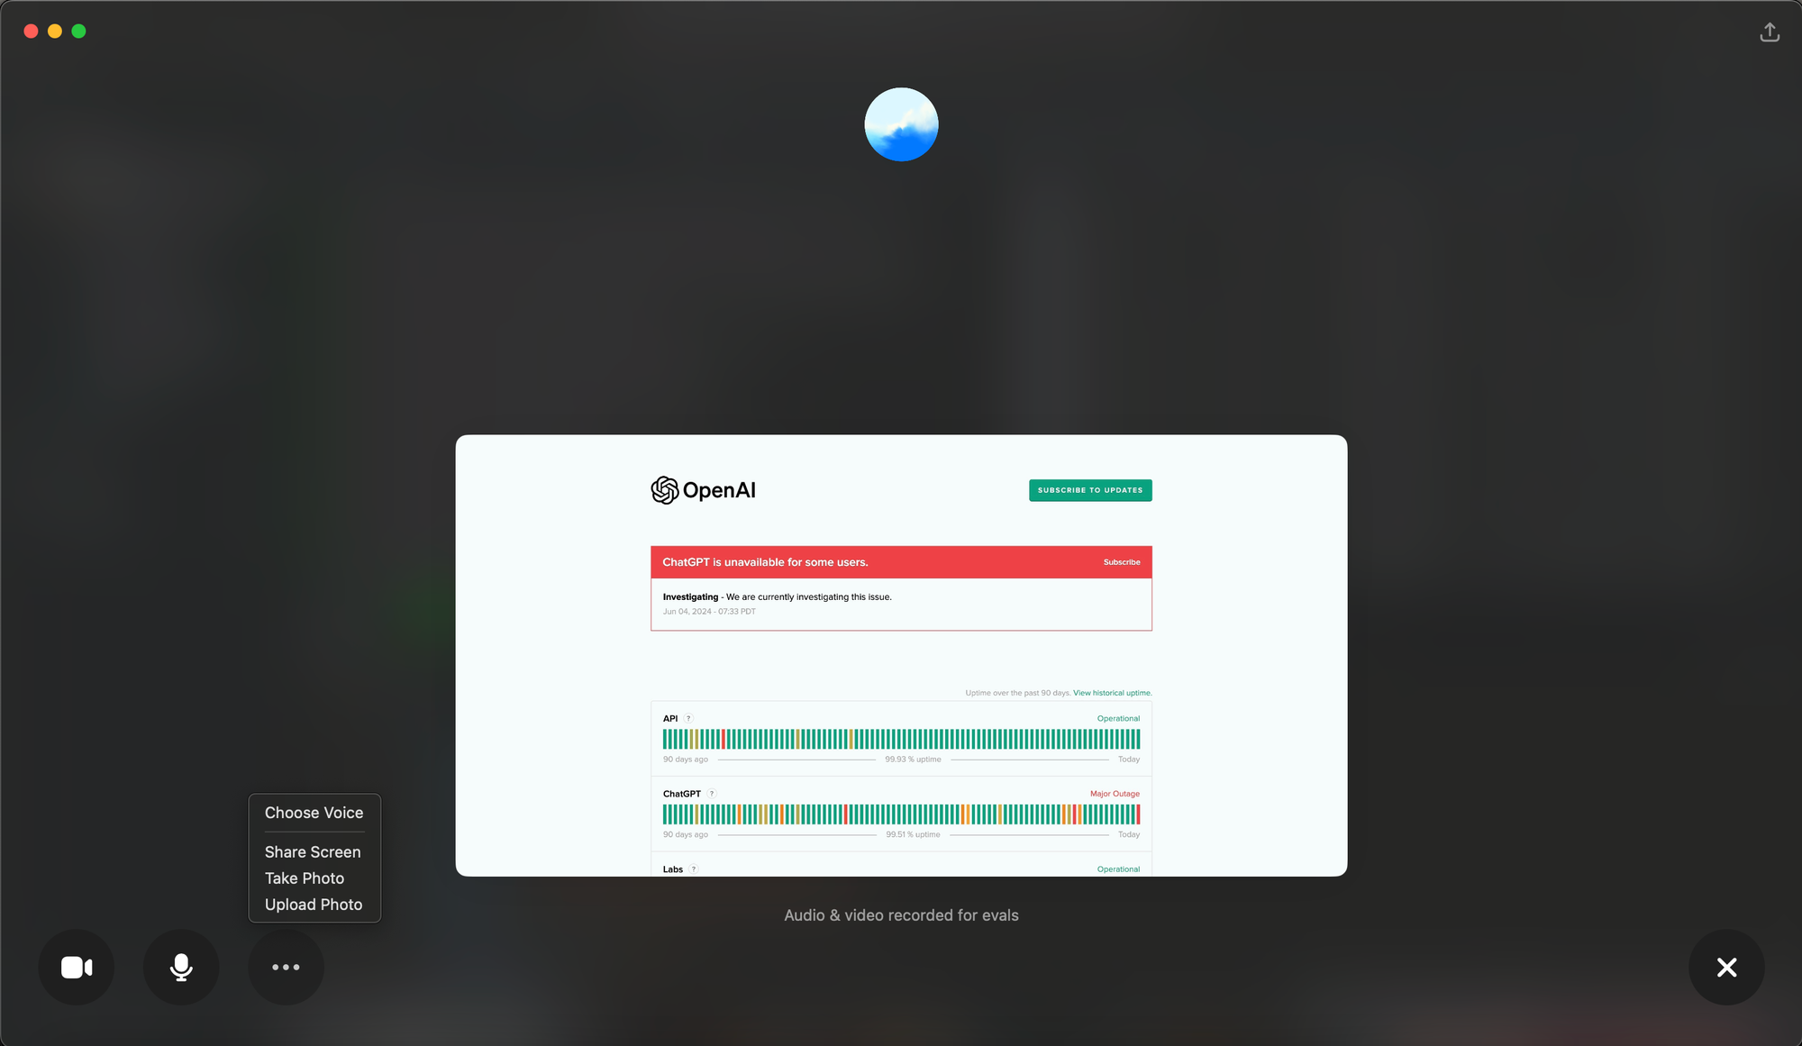Click Subscribe link on red alert banner
Image resolution: width=1802 pixels, height=1046 pixels.
click(x=1121, y=561)
